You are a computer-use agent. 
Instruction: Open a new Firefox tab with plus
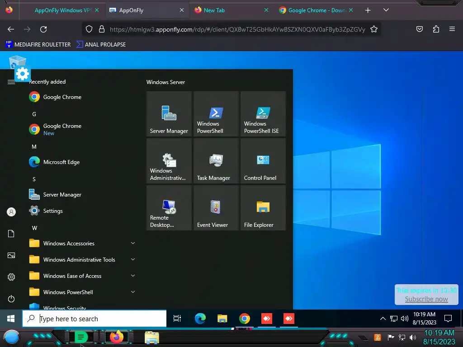click(368, 10)
